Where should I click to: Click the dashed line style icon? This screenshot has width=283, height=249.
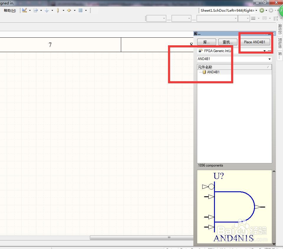(x=264, y=18)
